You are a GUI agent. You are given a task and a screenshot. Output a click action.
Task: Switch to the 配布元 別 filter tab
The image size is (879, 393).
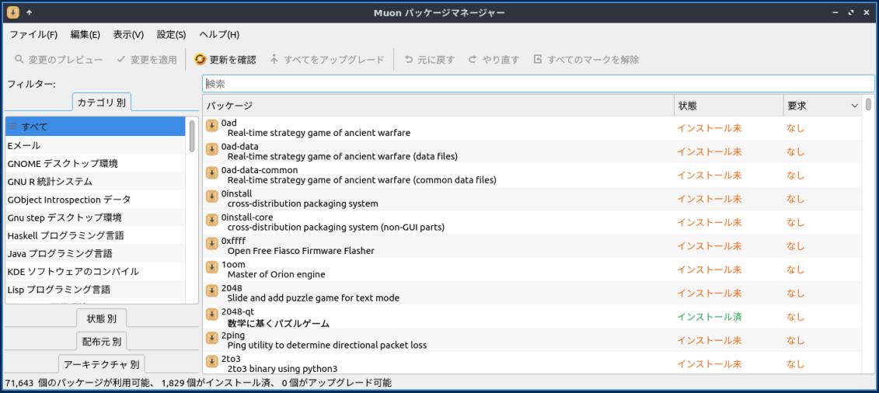click(102, 341)
